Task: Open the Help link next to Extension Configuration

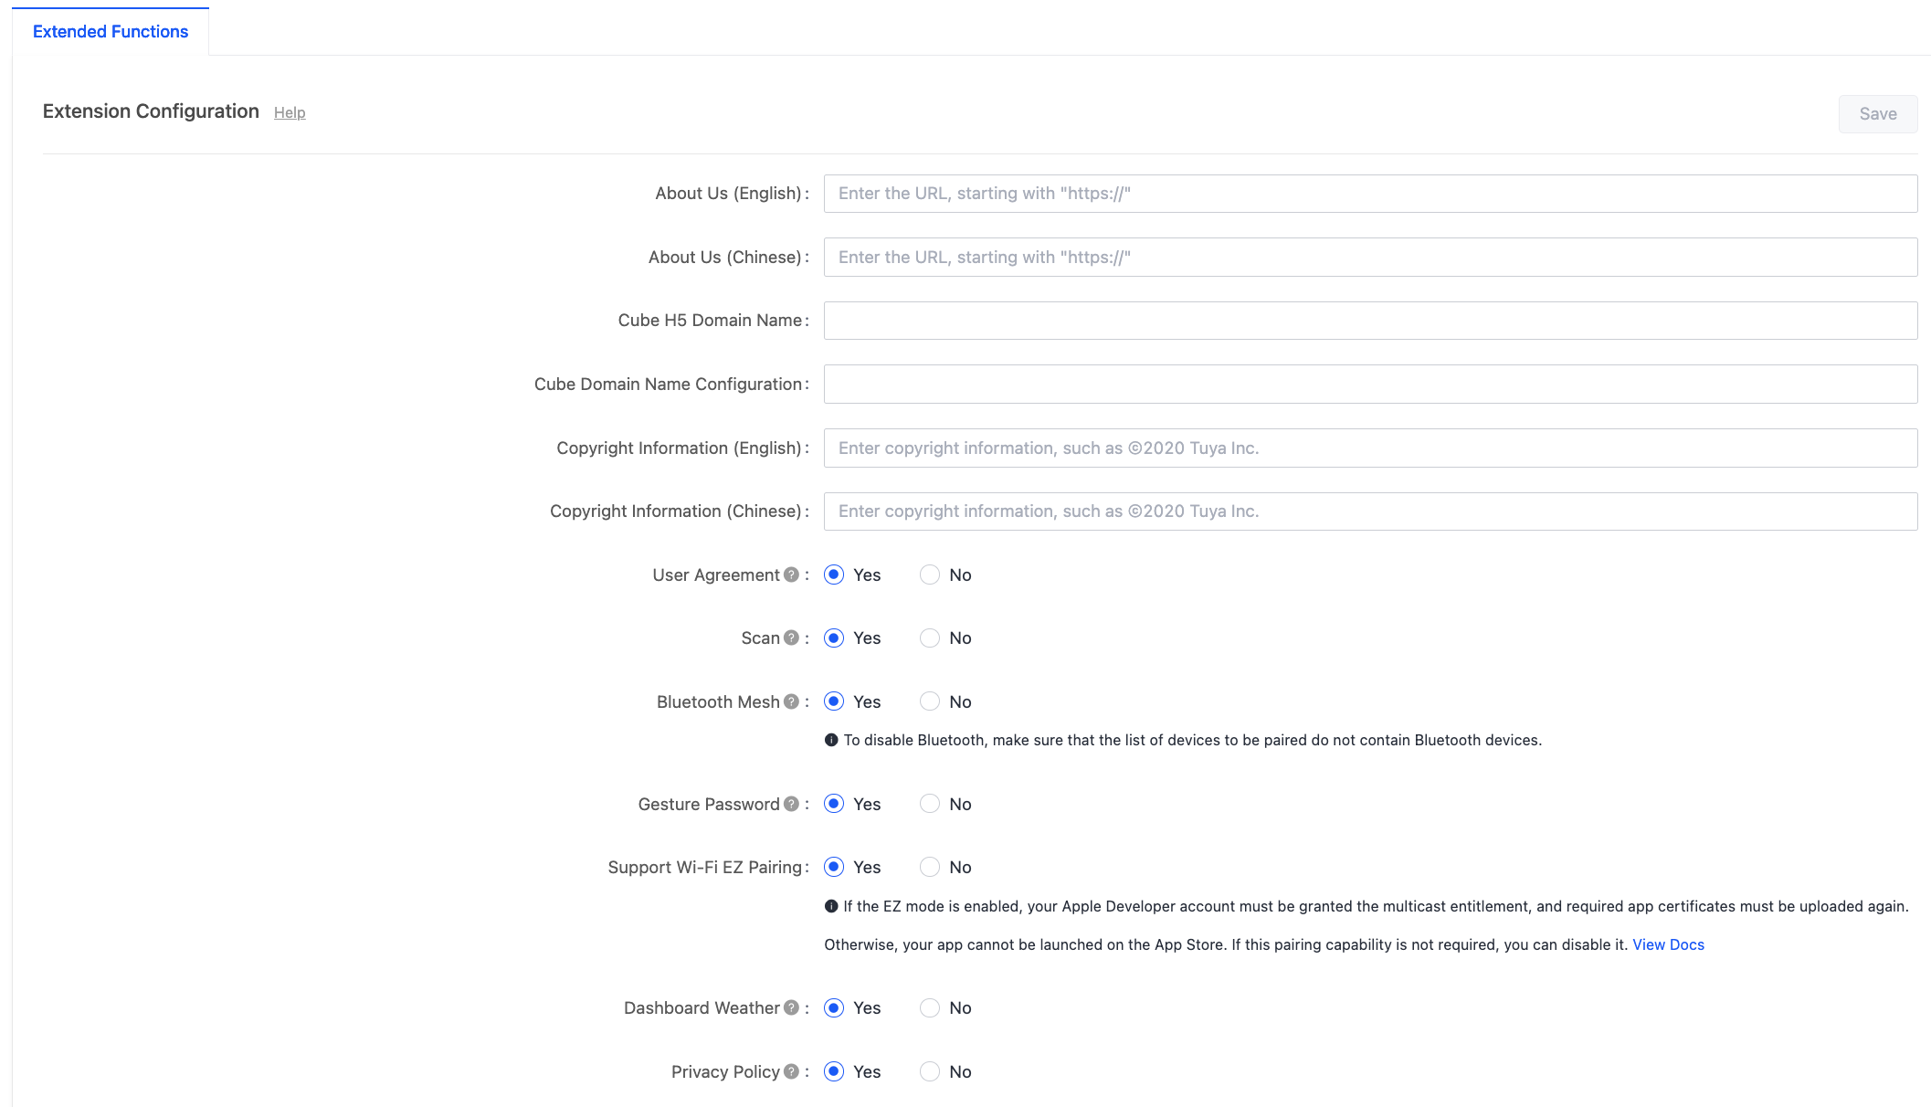Action: point(290,112)
